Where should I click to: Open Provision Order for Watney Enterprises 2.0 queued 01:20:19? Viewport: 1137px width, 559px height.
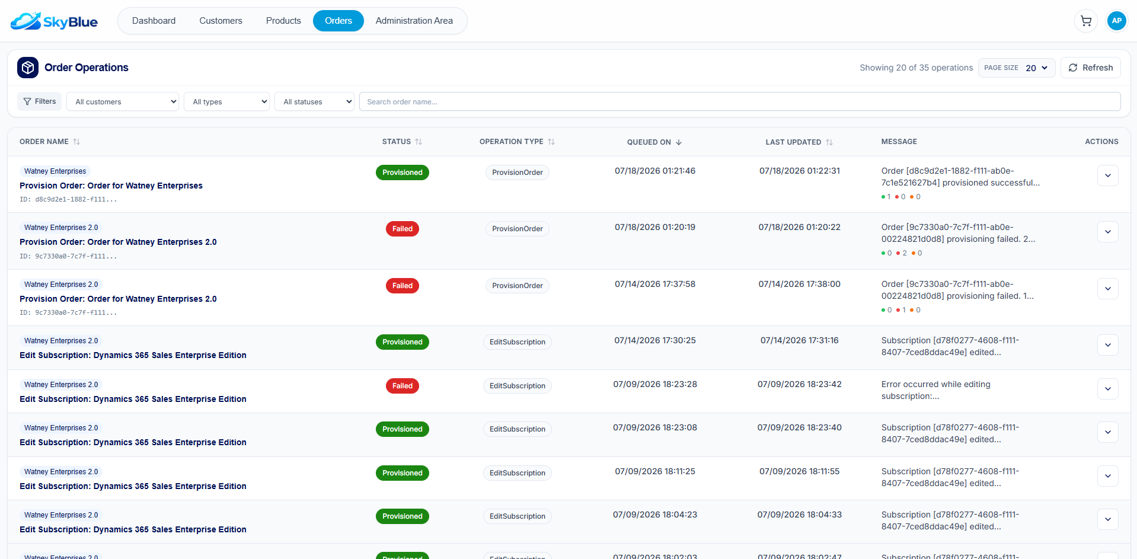click(x=118, y=242)
